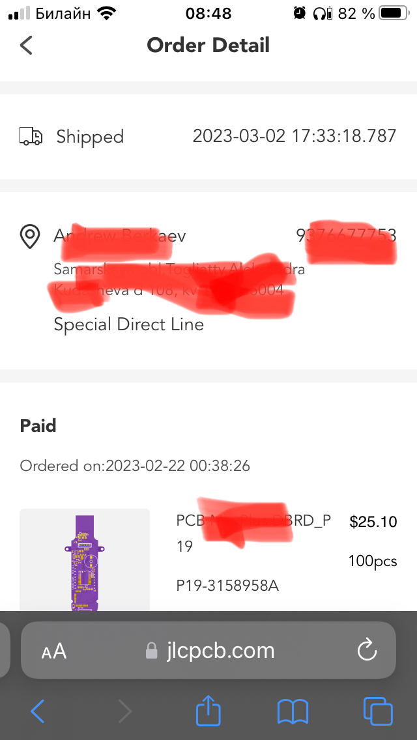Image resolution: width=417 pixels, height=740 pixels.
Task: Tap the Order Detail page title
Action: (208, 45)
